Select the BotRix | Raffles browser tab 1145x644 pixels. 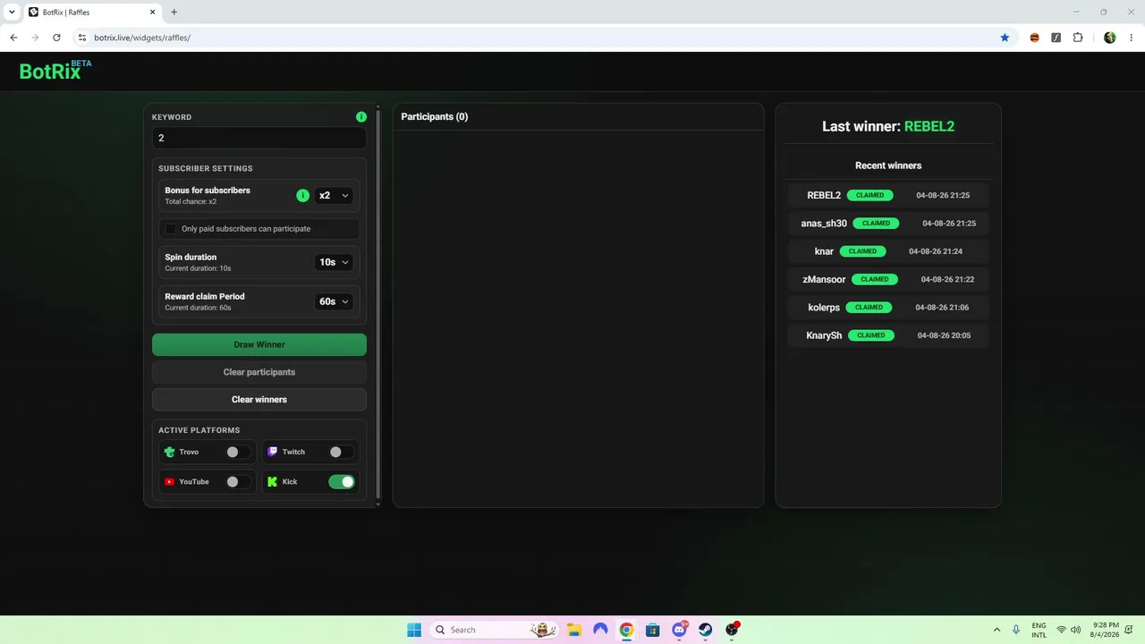(91, 13)
